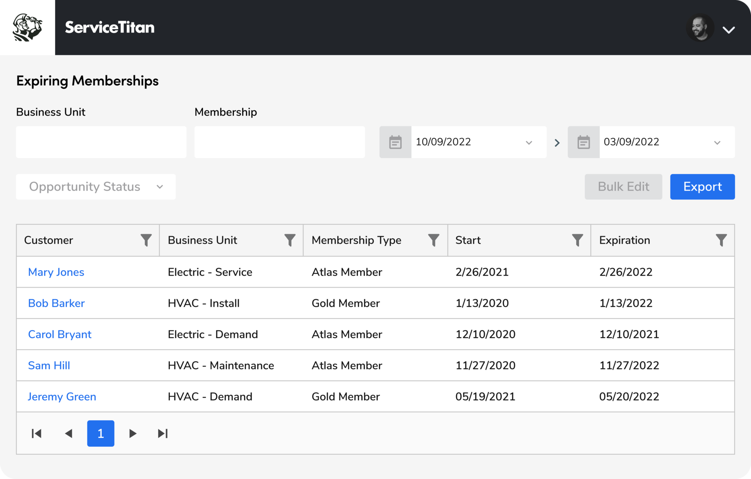Expand the end date 03/09/2022 dropdown

pyautogui.click(x=717, y=142)
